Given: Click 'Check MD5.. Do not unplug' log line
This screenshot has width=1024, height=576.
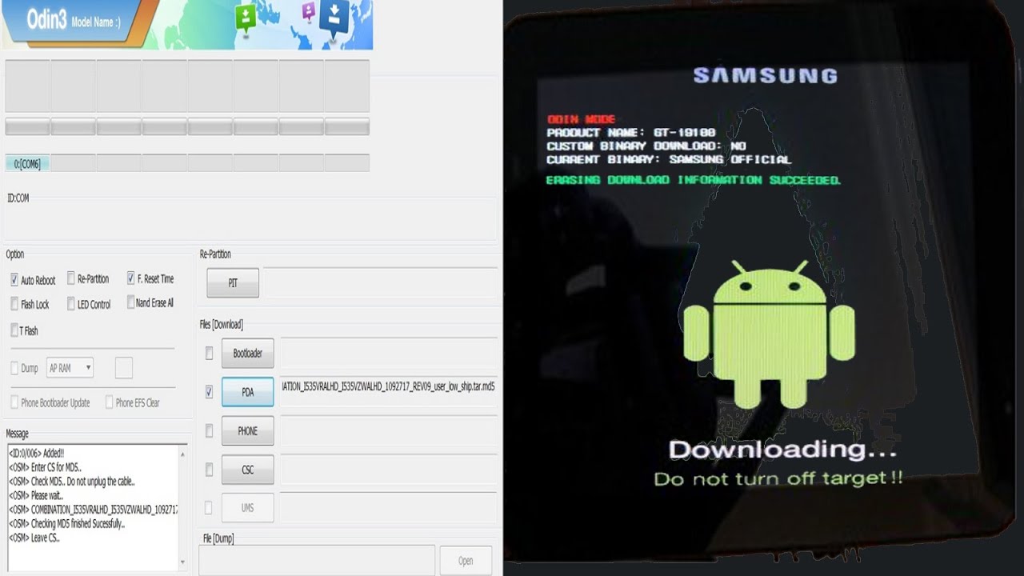Looking at the screenshot, I should [72, 482].
